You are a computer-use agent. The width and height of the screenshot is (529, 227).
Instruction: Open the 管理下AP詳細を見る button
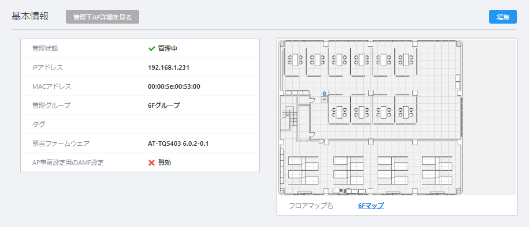point(103,17)
